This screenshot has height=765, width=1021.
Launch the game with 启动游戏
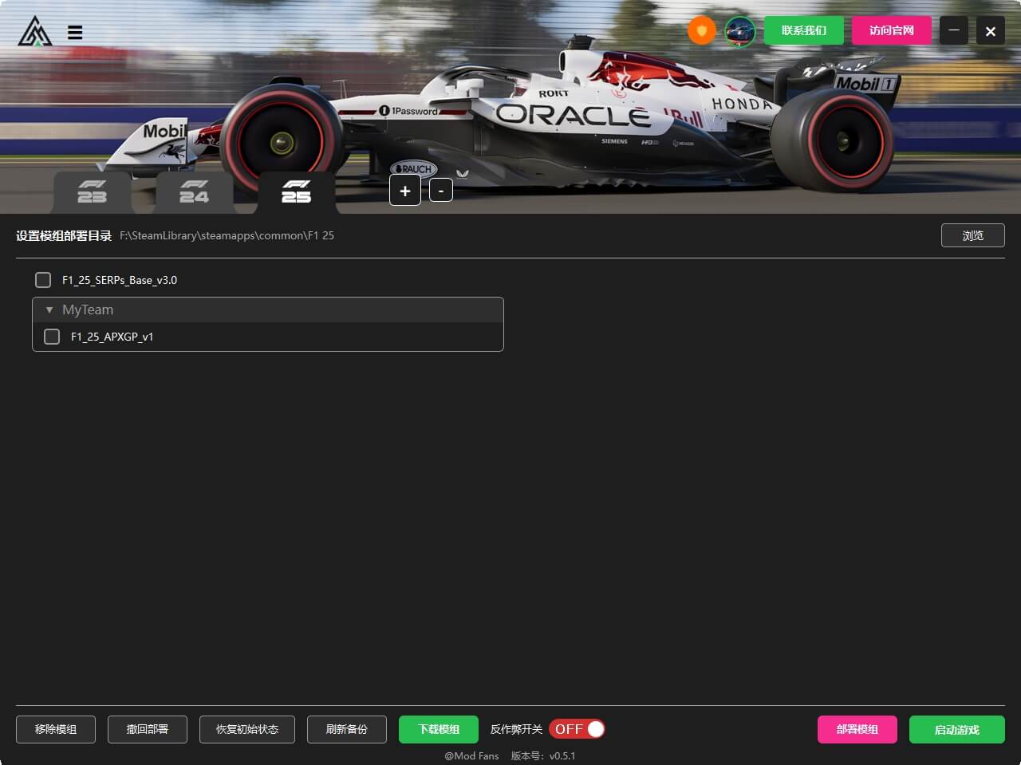[x=956, y=729]
